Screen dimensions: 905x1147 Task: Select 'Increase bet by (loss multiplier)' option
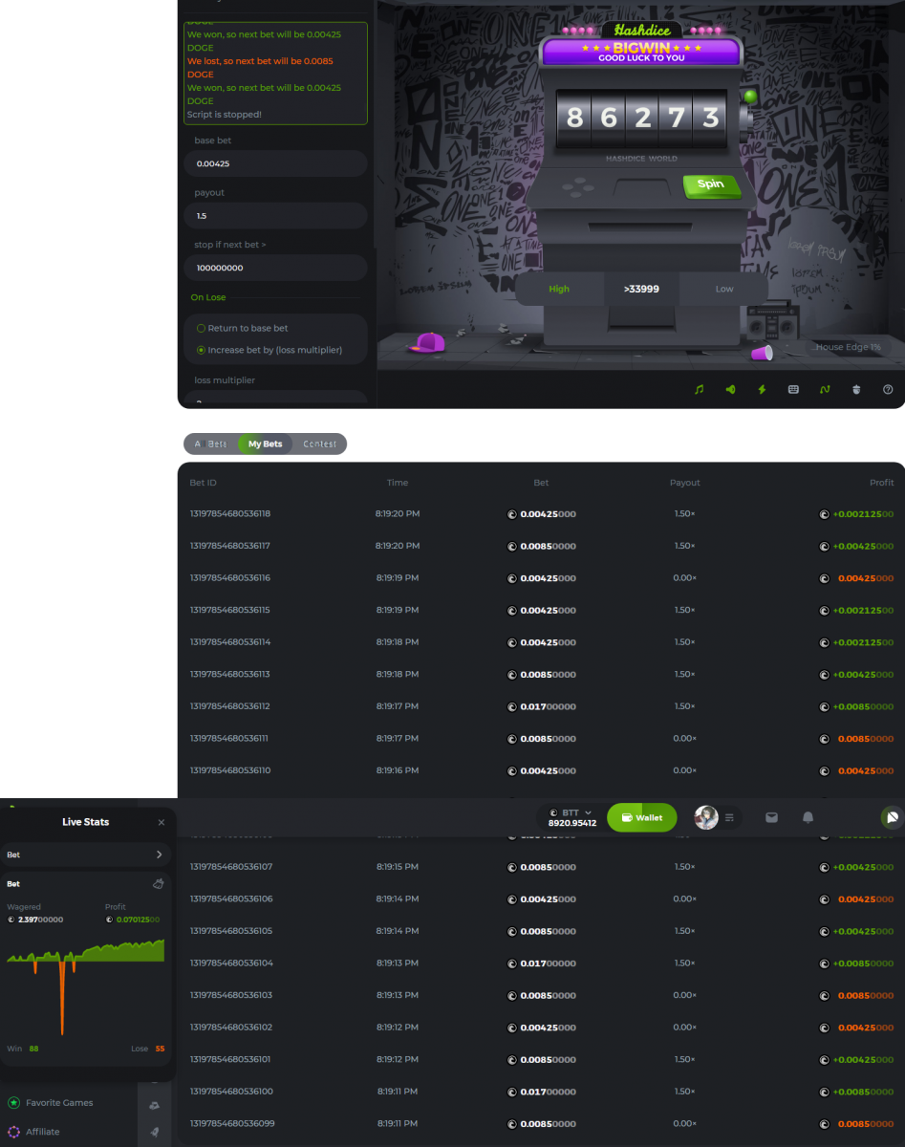tap(202, 350)
